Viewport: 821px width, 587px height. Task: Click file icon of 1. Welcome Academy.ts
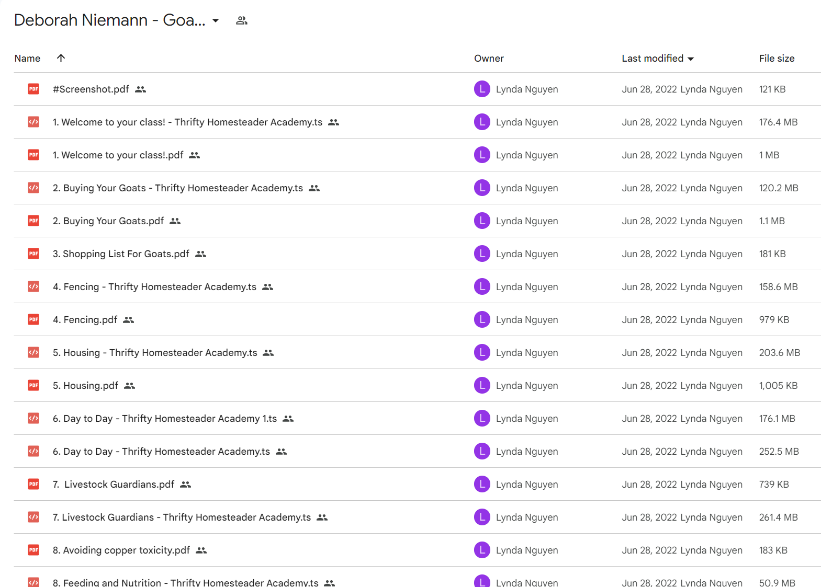[33, 122]
